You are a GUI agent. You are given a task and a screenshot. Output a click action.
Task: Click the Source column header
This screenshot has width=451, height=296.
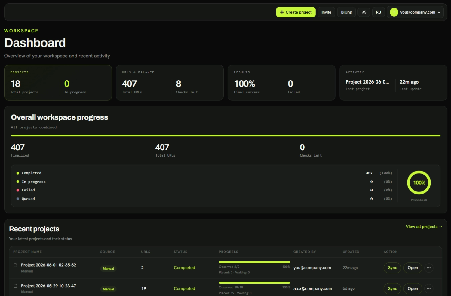[x=108, y=252]
